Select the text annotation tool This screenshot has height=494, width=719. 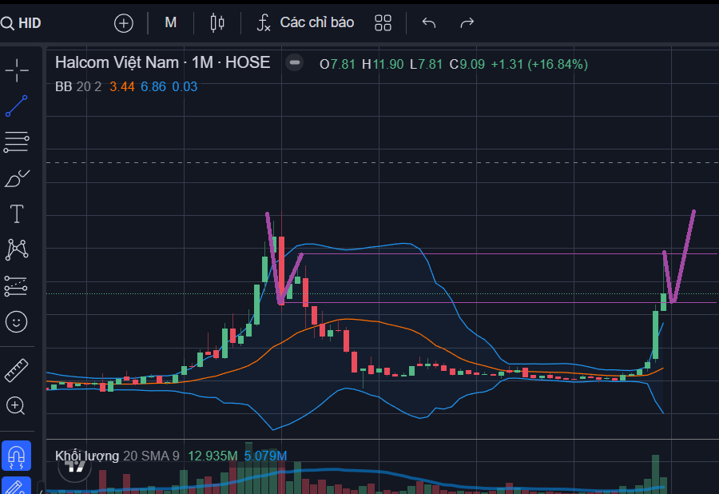[17, 213]
